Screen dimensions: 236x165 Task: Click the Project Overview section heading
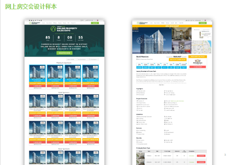tap(142, 99)
